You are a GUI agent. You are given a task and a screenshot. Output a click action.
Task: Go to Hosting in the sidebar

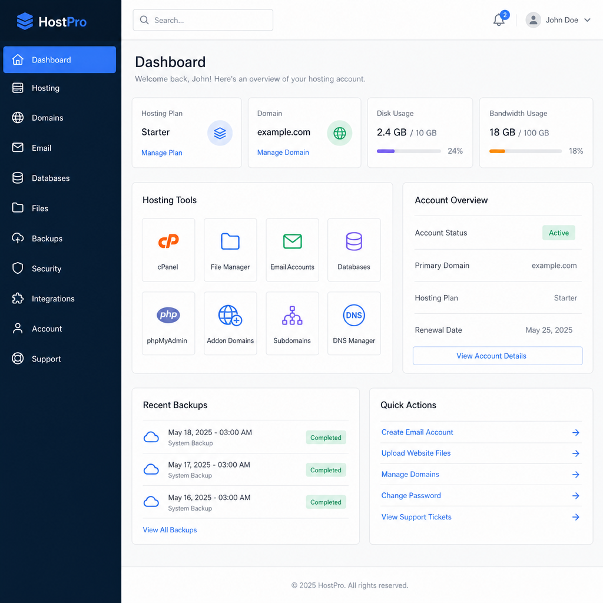(59, 88)
